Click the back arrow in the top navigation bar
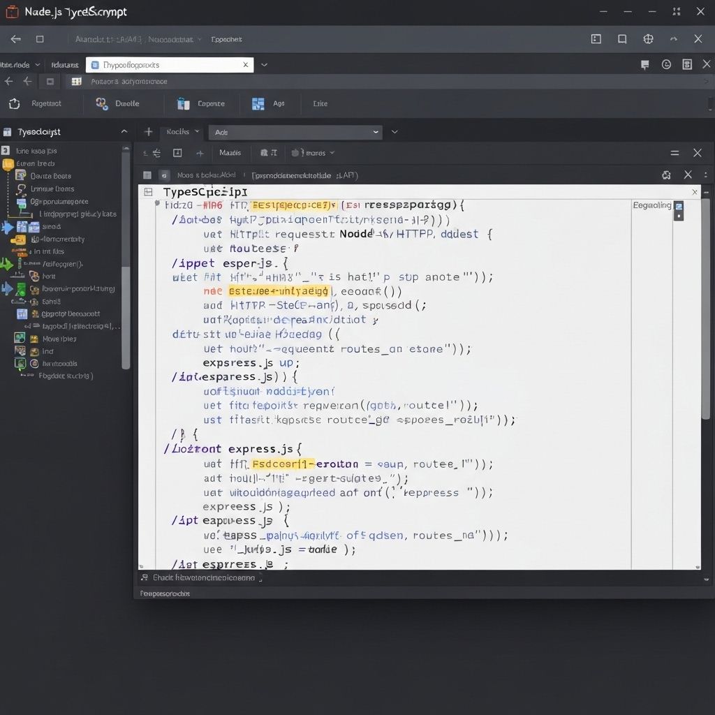This screenshot has height=715, width=715. (15, 39)
